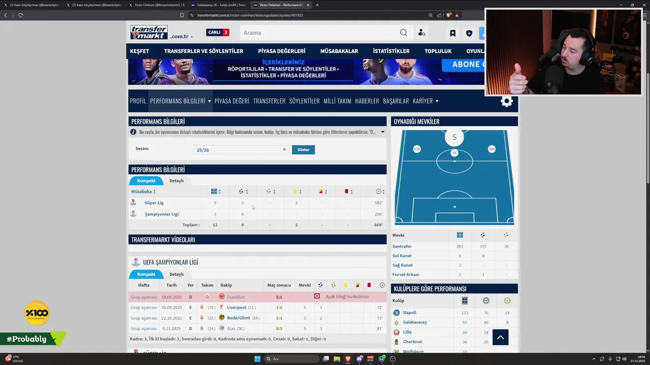Open the .com.tr domain selector
The image size is (650, 365).
(x=181, y=36)
